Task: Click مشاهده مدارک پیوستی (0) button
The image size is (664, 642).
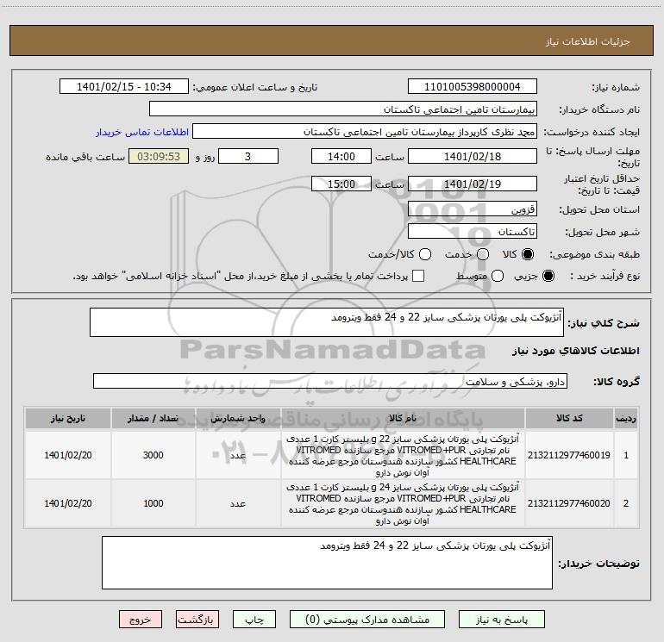Action: [367, 620]
